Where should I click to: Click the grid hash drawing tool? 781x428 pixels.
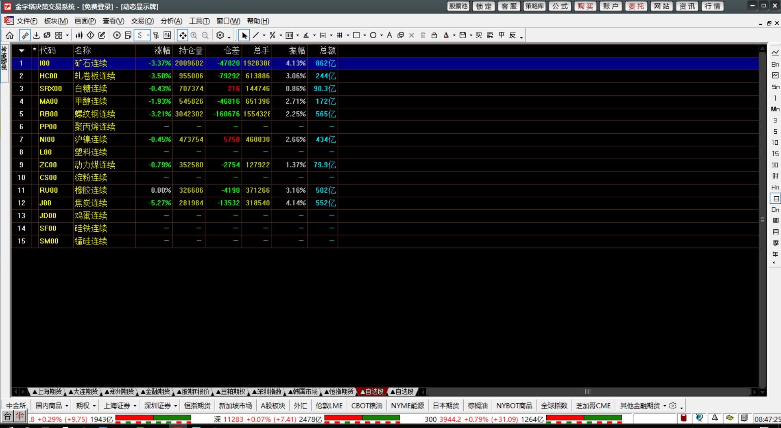[340, 35]
